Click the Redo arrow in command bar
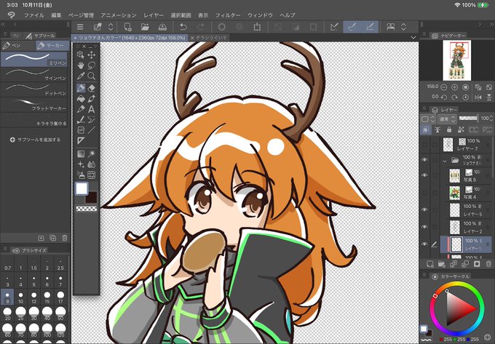 pos(201,27)
